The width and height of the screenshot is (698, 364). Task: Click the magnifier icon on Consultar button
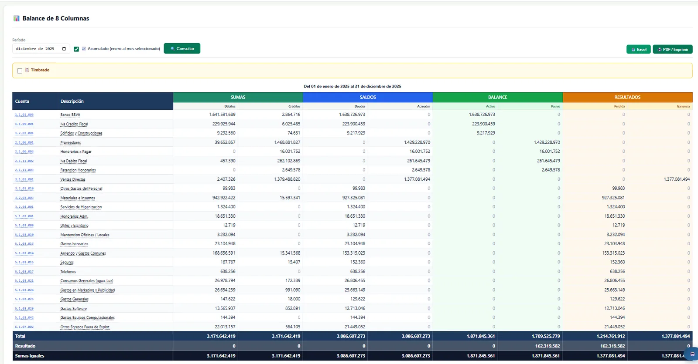(x=173, y=49)
